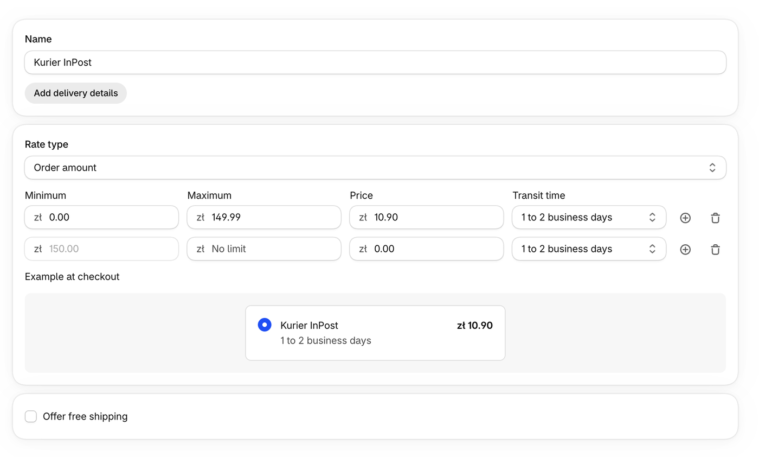This screenshot has width=759, height=457.
Task: Click the Transit time column heading
Action: [x=539, y=195]
